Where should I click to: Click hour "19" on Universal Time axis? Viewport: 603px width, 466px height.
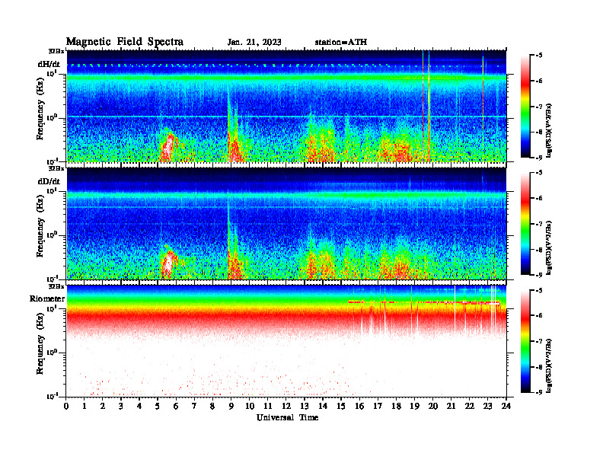click(414, 406)
